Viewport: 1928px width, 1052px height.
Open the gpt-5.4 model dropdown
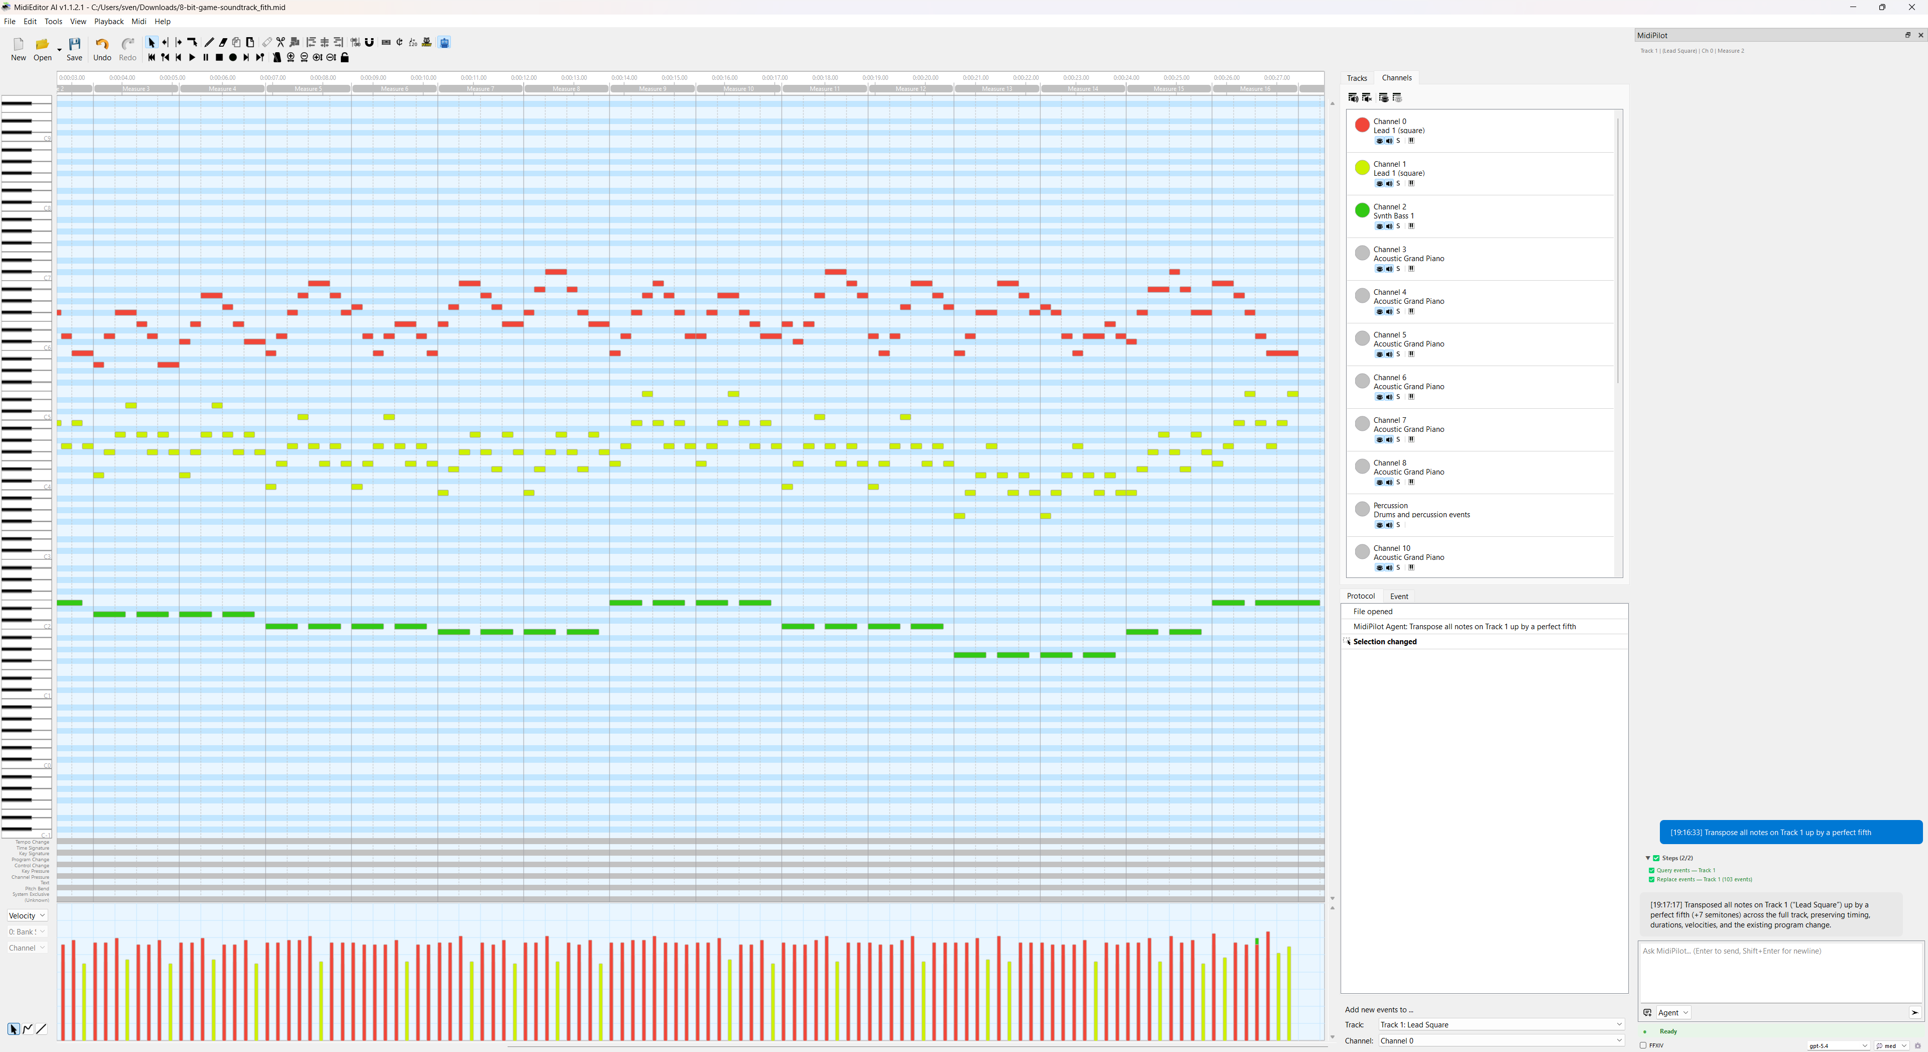pos(1838,1045)
